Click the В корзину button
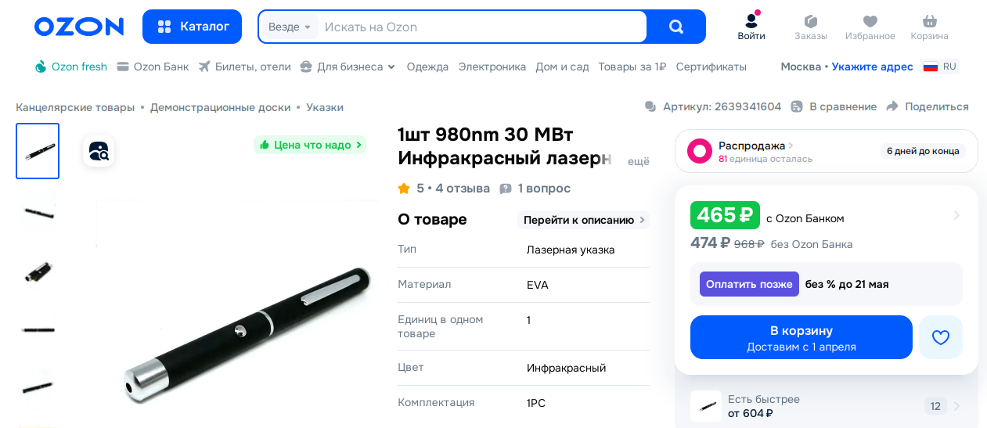987x428 pixels. tap(801, 337)
